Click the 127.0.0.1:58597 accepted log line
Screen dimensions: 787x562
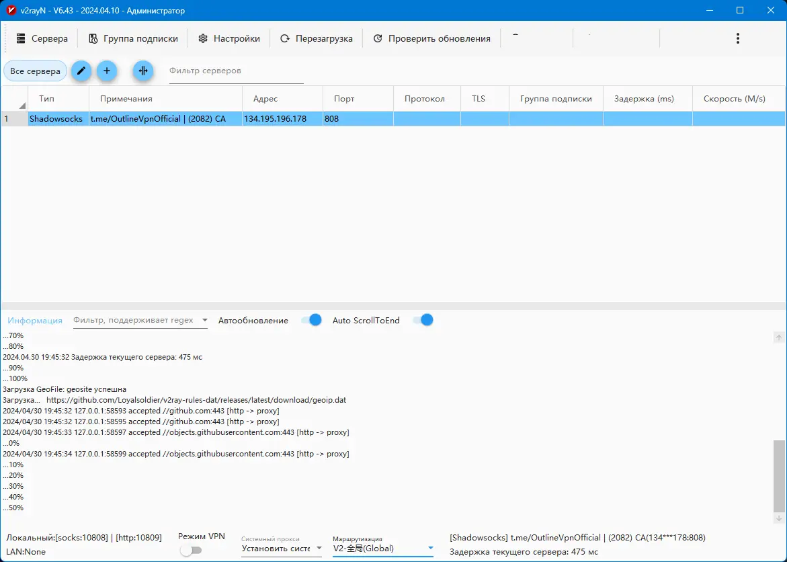[175, 432]
